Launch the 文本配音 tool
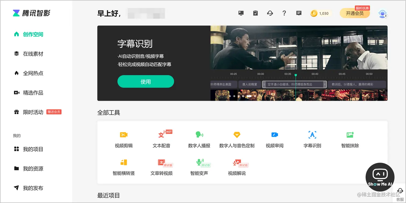The height and width of the screenshot is (203, 406). 161,139
